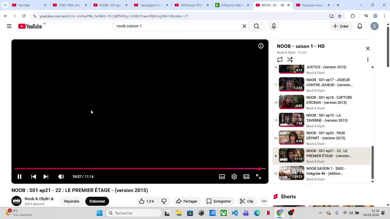Click taskbar Rechercher search box
The height and width of the screenshot is (219, 390).
tap(134, 213)
